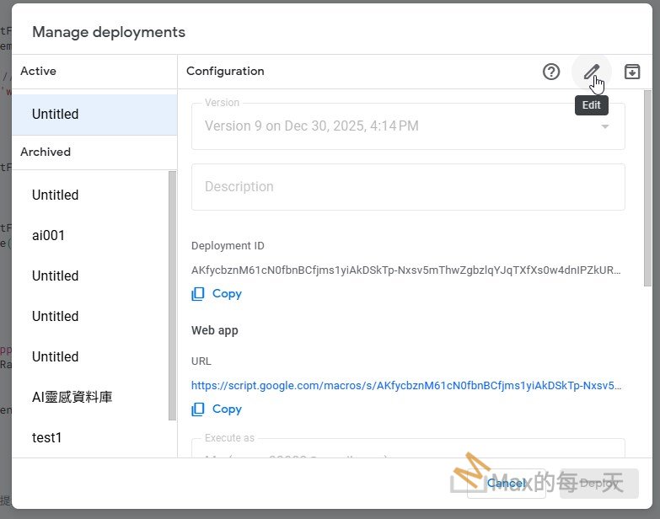660x519 pixels.
Task: Open the help question mark icon
Action: point(551,72)
